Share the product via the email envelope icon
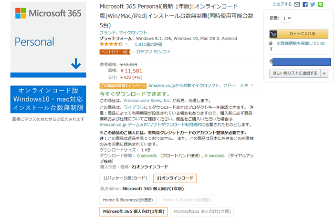Viewport: 336px width, 218px height. [297, 4]
